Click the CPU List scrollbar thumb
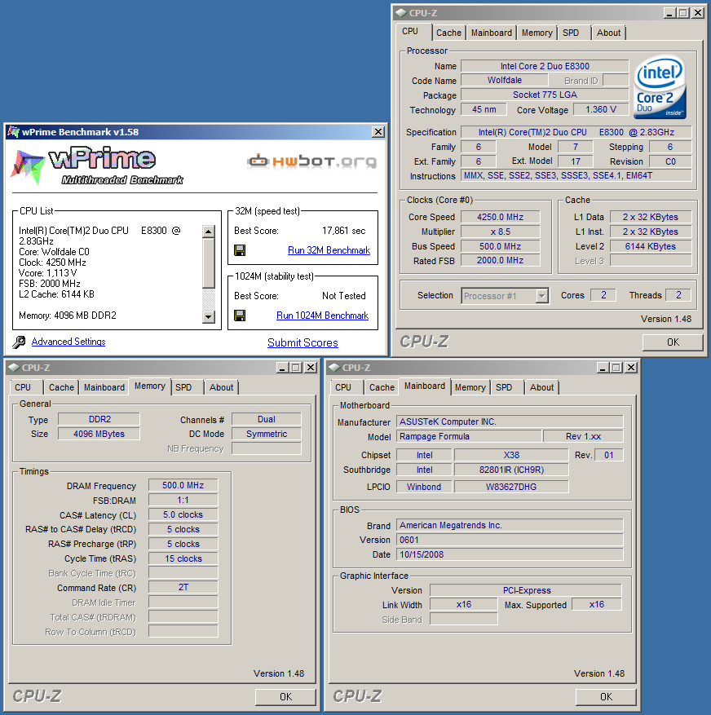 (209, 263)
